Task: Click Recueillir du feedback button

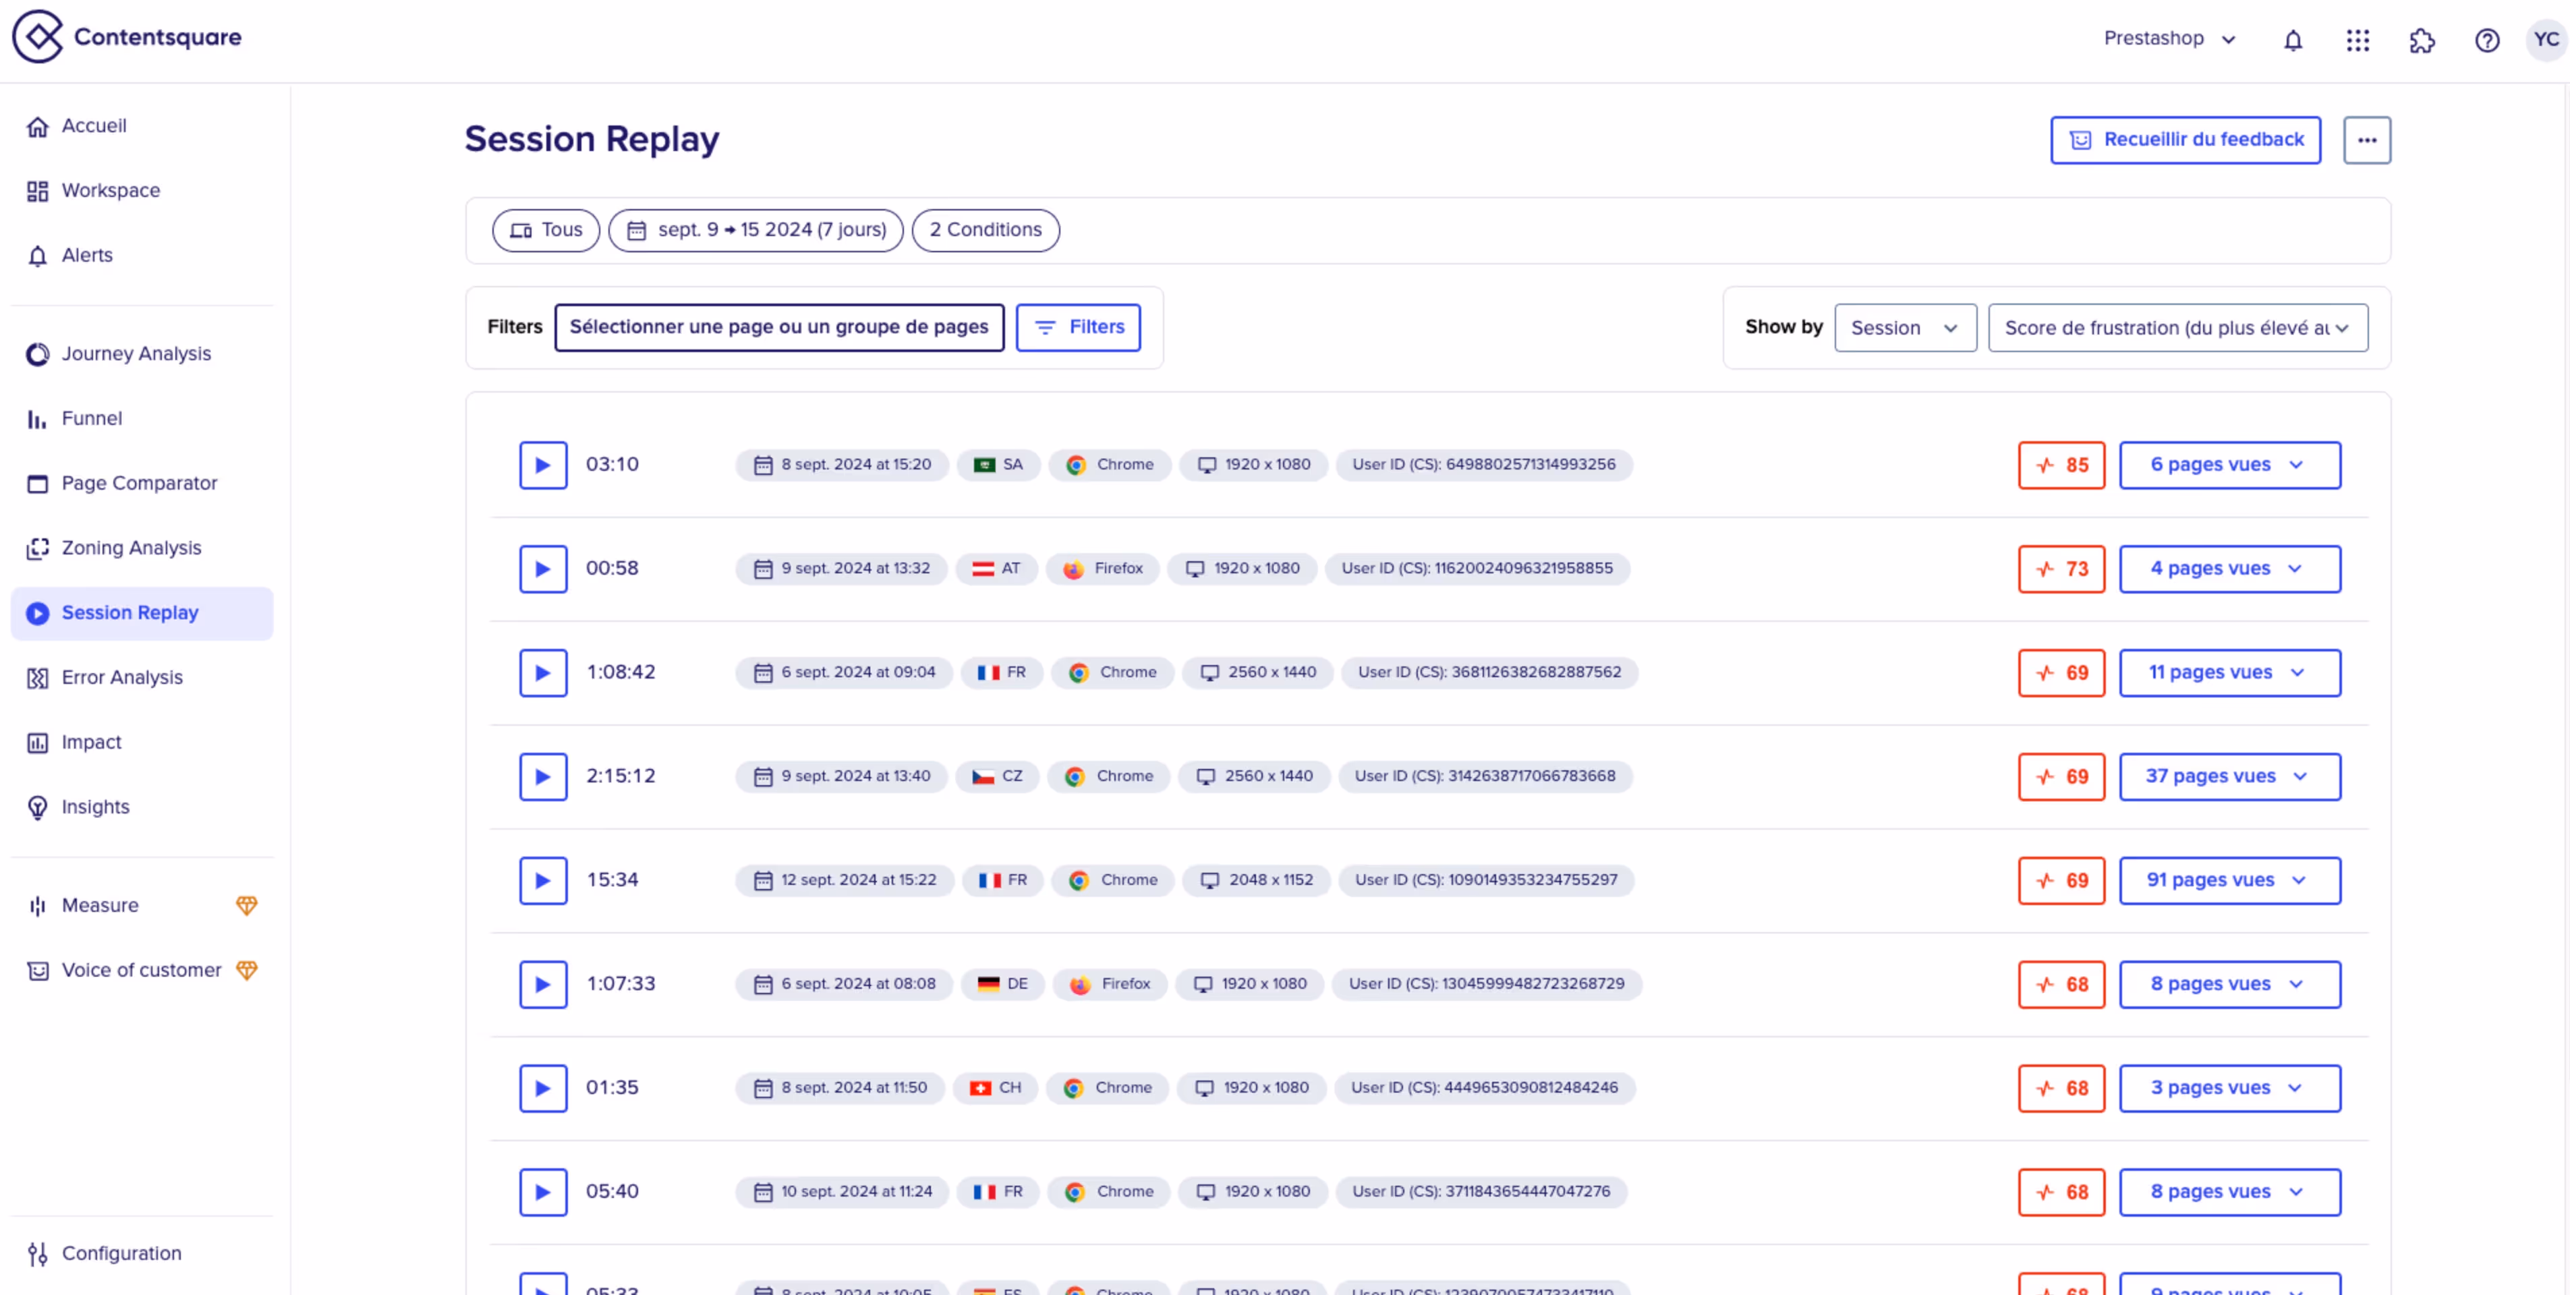Action: (2185, 140)
